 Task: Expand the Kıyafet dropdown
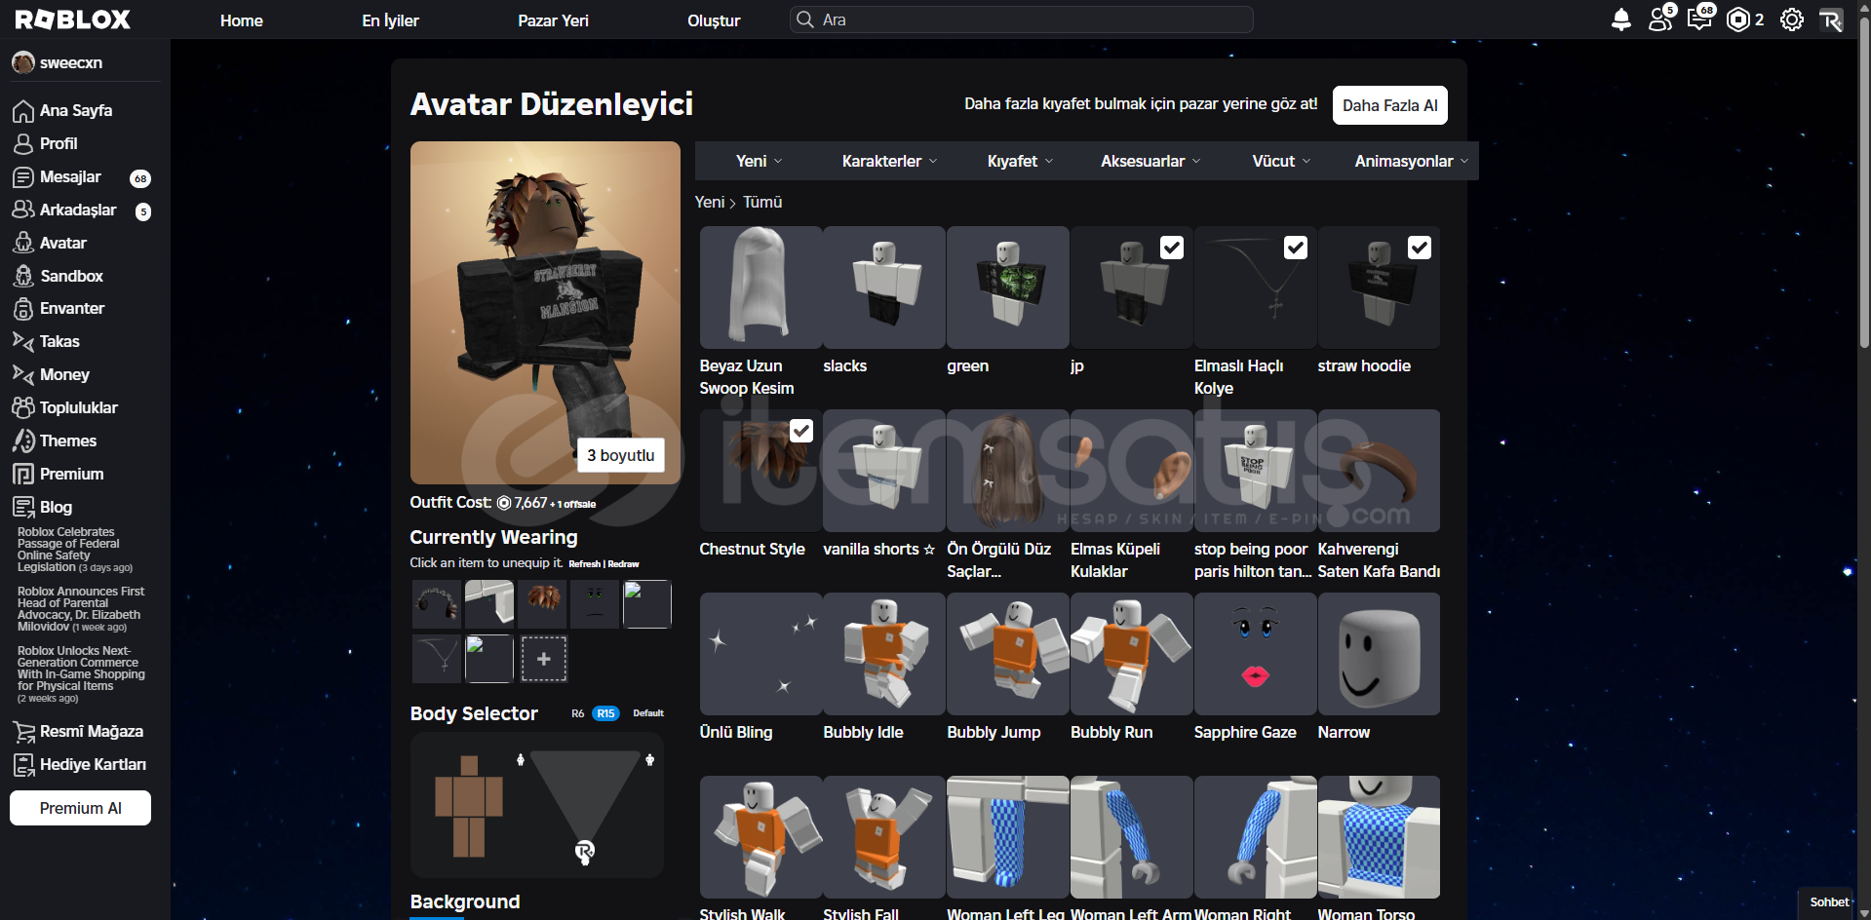[1020, 161]
